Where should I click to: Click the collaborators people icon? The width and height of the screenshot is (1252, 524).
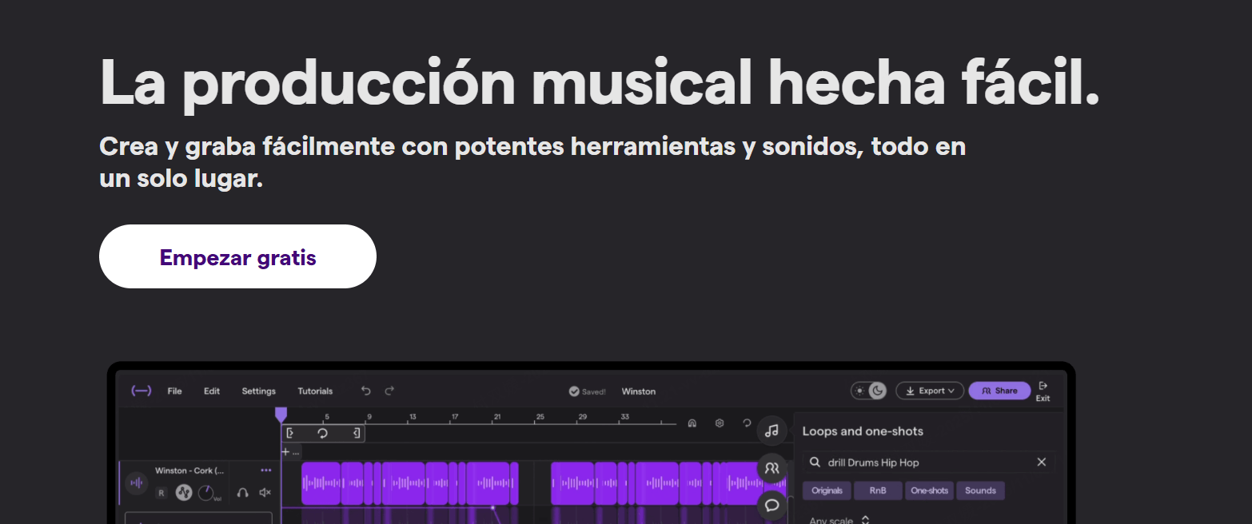772,467
